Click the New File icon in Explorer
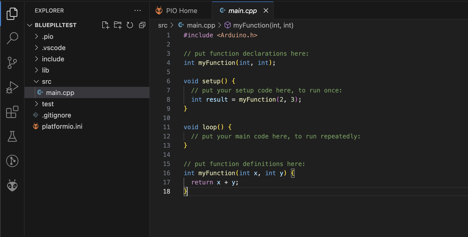The image size is (468, 237). [x=105, y=25]
